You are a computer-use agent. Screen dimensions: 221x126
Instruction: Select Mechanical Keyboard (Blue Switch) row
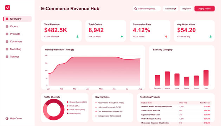[x=176, y=123]
